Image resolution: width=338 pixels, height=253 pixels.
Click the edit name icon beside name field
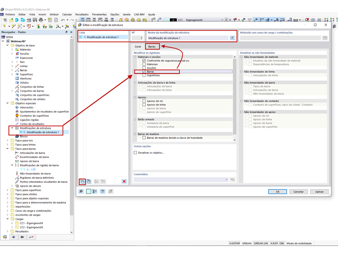coord(232,38)
